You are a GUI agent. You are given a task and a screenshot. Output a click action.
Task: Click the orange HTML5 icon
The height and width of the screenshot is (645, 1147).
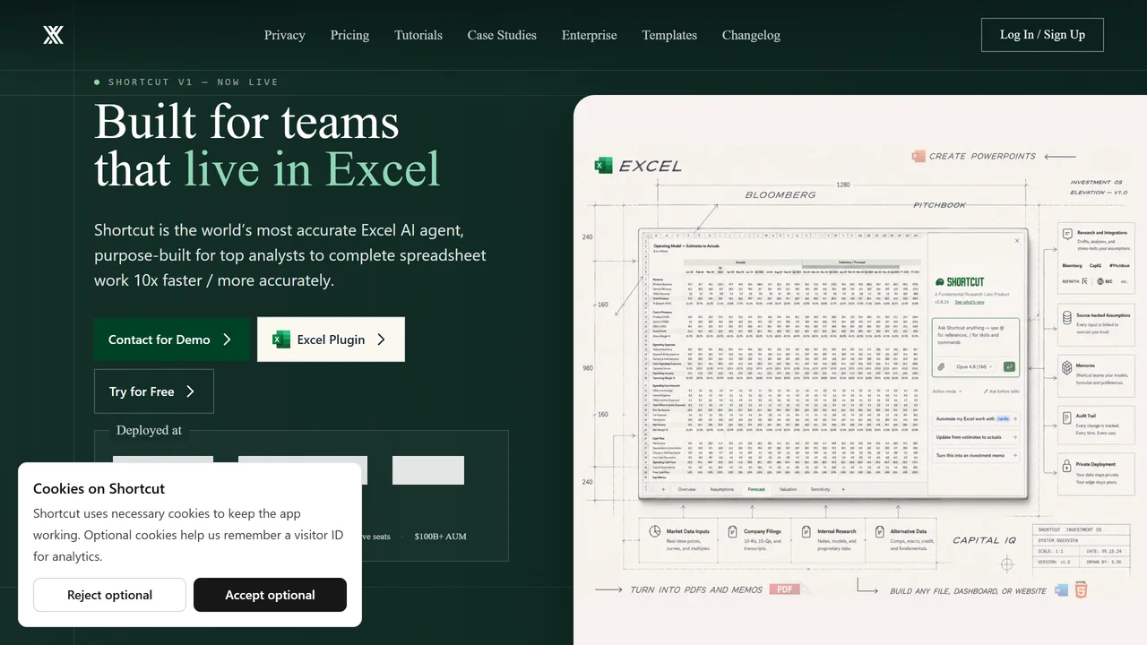point(1082,590)
